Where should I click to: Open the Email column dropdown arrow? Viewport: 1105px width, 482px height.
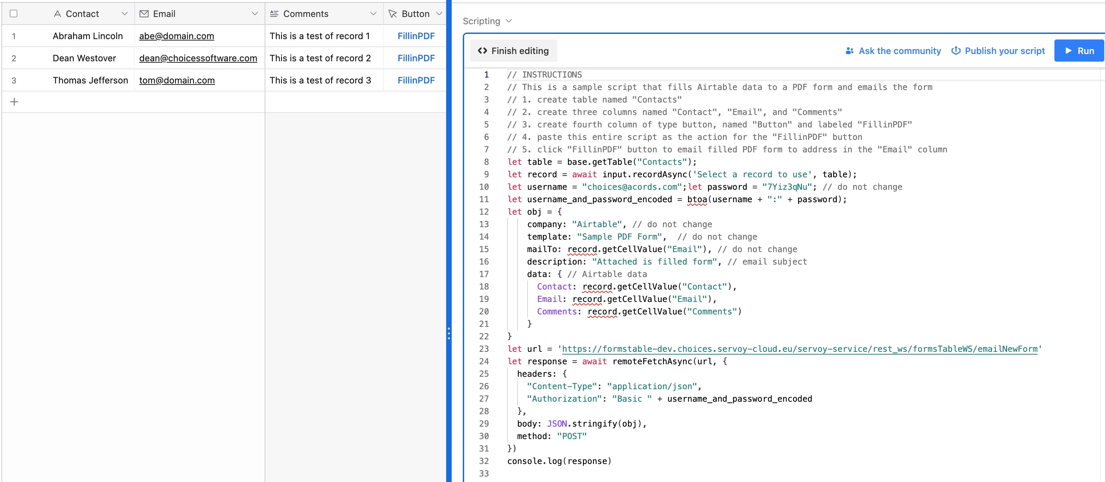(255, 14)
